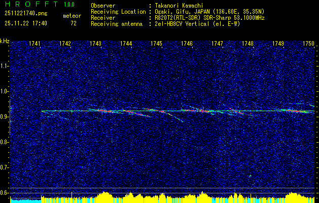The width and height of the screenshot is (319, 203).
Task: Click the cyan noise-level bar at bottom left
Action: pyautogui.click(x=26, y=200)
